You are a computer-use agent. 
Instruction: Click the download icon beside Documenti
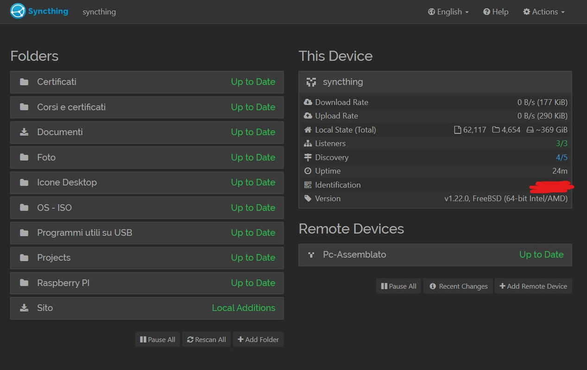[x=24, y=132]
